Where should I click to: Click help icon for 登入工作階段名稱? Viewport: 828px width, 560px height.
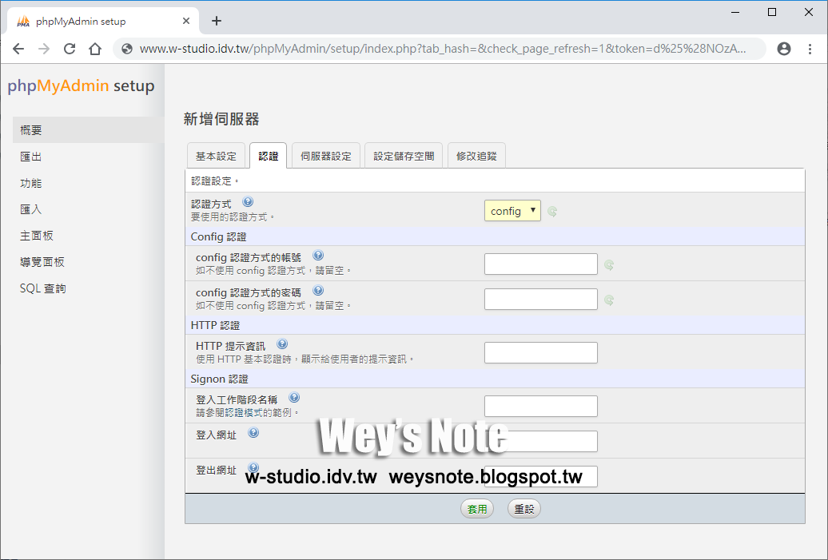[x=294, y=398]
